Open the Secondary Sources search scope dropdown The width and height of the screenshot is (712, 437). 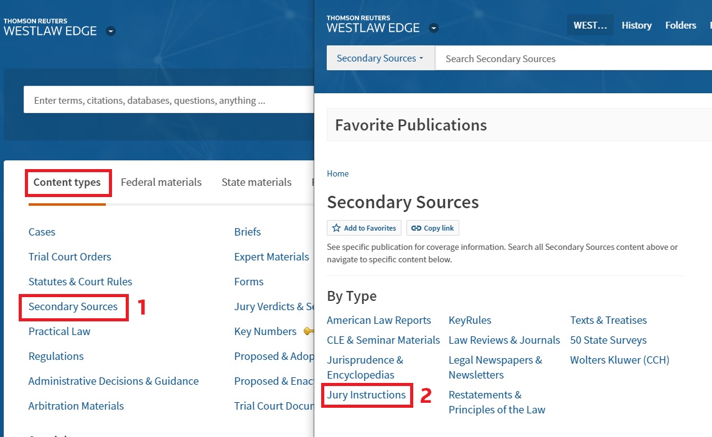click(380, 58)
